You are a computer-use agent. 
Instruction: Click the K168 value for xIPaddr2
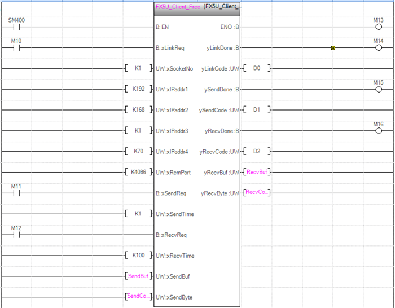tap(138, 109)
